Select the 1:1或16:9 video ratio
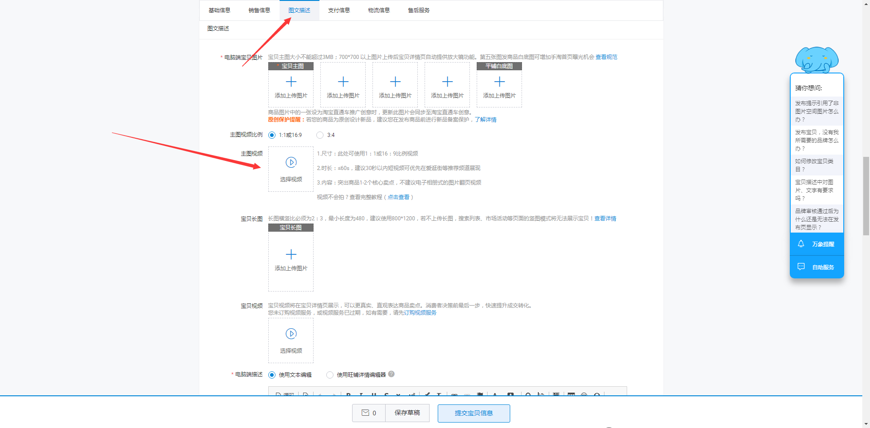Viewport: 870px width, 428px height. click(x=272, y=135)
